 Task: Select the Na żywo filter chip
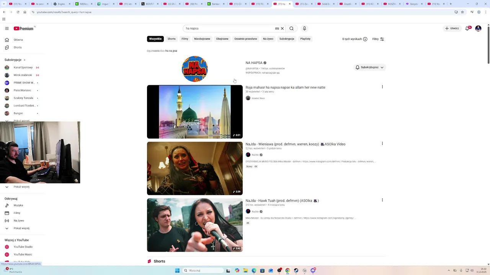pos(268,39)
